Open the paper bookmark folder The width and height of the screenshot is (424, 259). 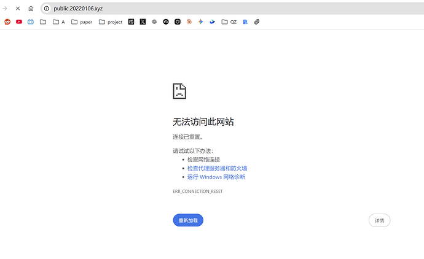click(82, 22)
